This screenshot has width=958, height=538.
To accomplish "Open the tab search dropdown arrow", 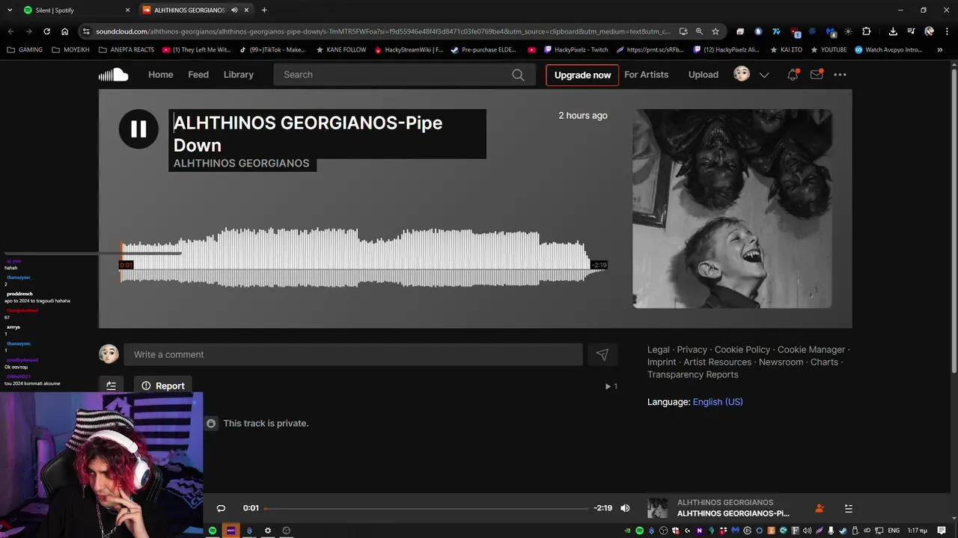I will tap(10, 10).
